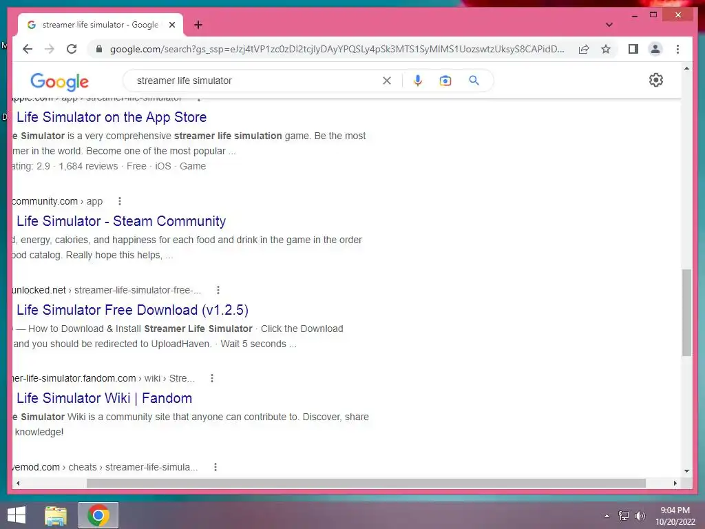
Task: Clear the Google search box
Action: point(387,81)
